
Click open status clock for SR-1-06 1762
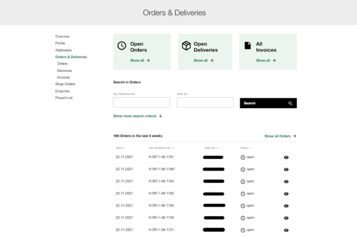pos(243,194)
